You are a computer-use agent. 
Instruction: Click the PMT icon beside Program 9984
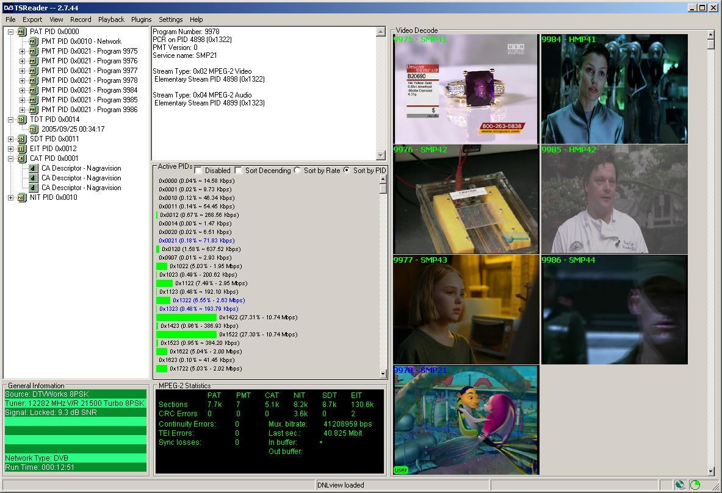tap(33, 90)
